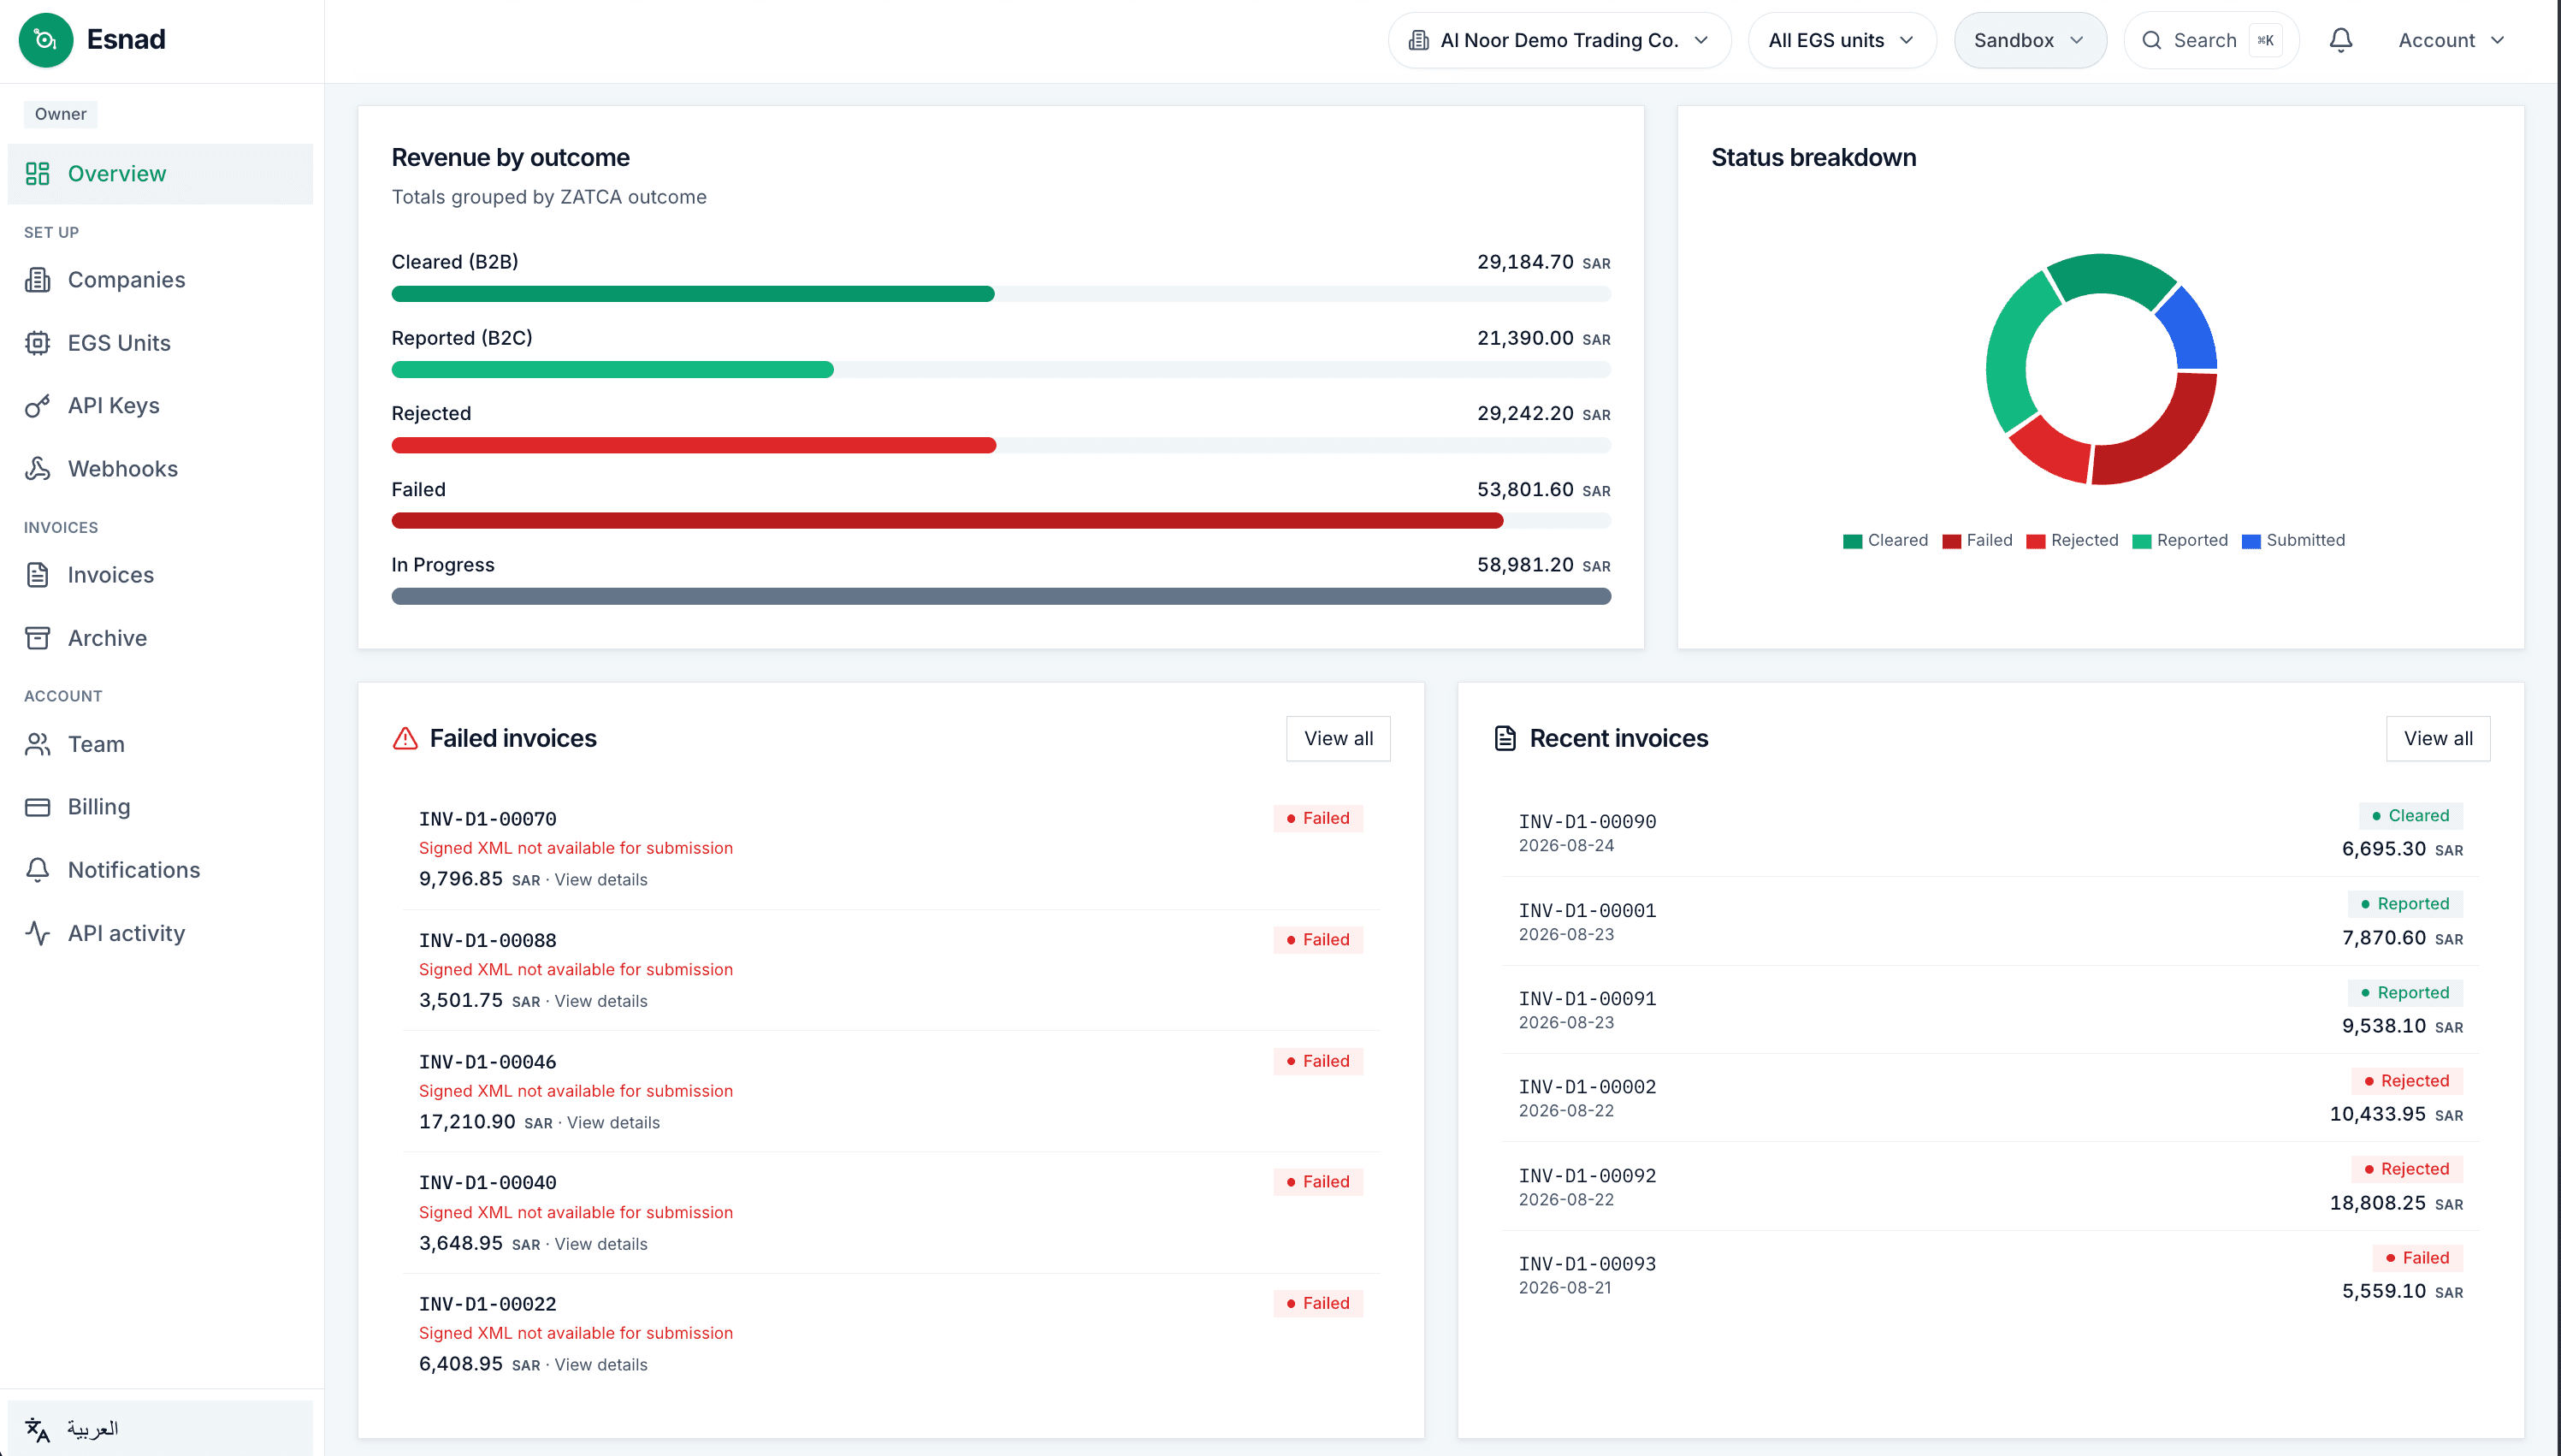
Task: Open the notifications bell in header
Action: coord(2341,40)
